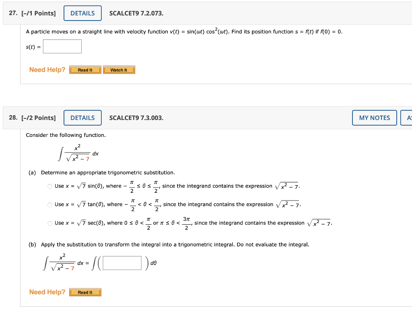412x314 pixels.
Task: Click the s(t) answer input field
Action: (62, 46)
